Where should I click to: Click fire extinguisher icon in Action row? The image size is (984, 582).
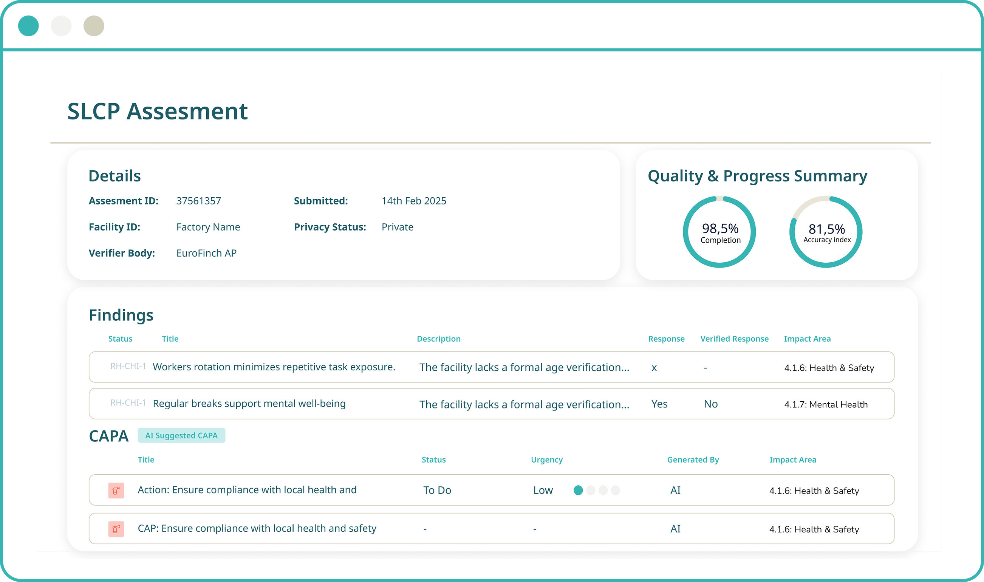[116, 490]
